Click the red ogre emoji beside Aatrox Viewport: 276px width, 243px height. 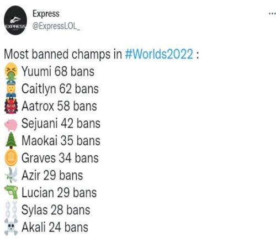pyautogui.click(x=11, y=106)
